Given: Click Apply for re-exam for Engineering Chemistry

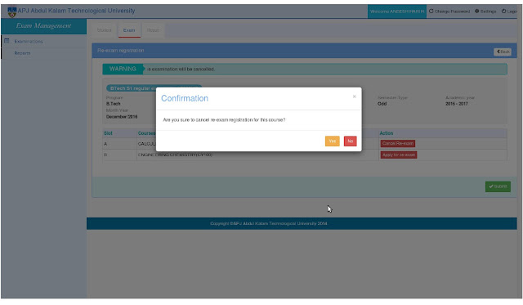Looking at the screenshot, I should (x=399, y=155).
